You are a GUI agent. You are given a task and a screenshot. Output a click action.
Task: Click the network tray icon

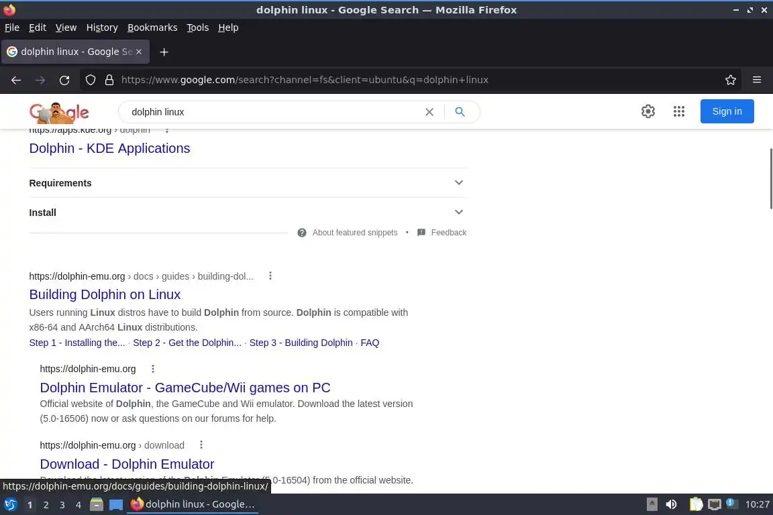715,505
